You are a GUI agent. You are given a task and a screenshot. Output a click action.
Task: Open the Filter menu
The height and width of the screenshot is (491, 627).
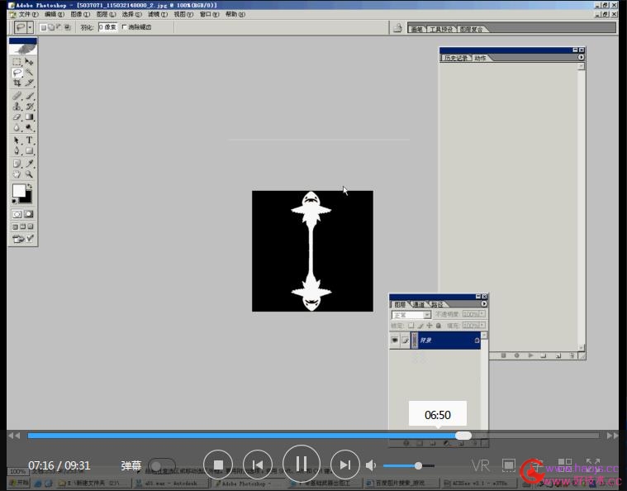coord(158,14)
